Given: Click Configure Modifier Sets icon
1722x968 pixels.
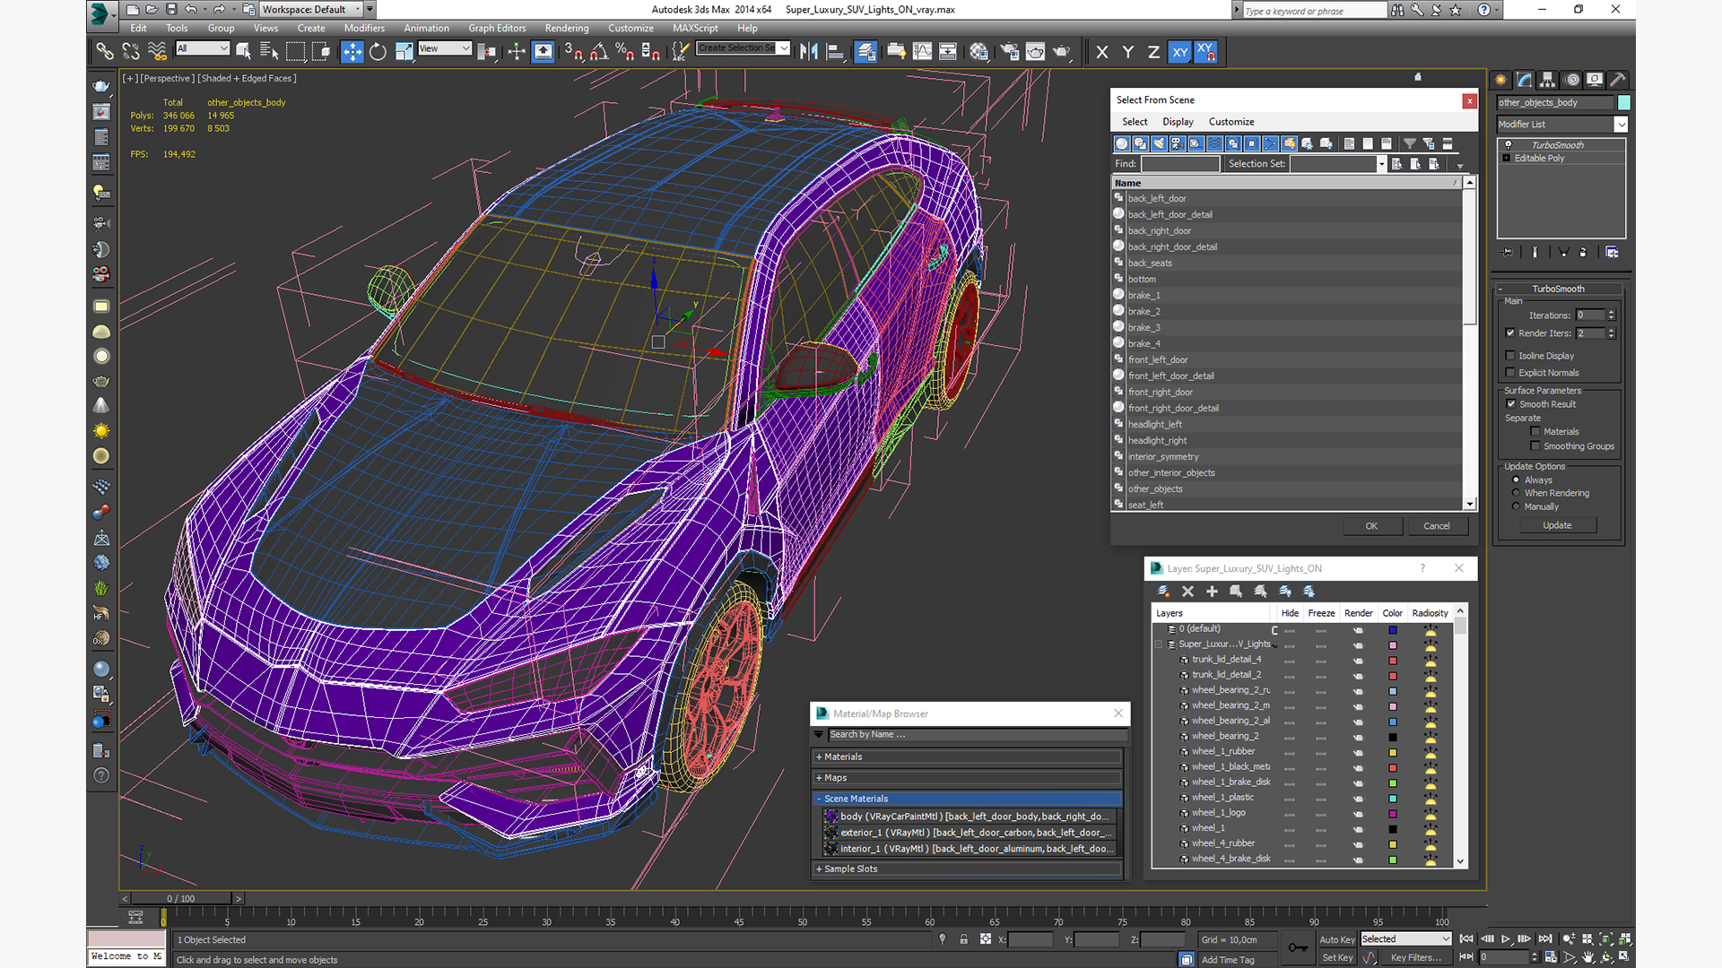Looking at the screenshot, I should 1612,253.
